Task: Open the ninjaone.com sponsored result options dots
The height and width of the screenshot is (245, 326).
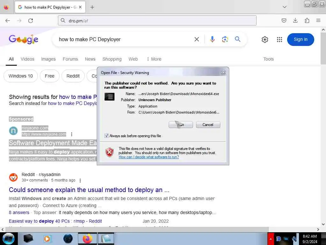Action: [72, 134]
